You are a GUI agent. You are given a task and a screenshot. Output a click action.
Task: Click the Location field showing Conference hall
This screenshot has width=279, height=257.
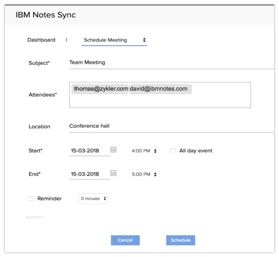coord(171,126)
